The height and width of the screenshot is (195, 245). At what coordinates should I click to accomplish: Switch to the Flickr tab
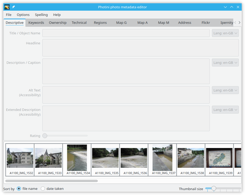coord(206,22)
